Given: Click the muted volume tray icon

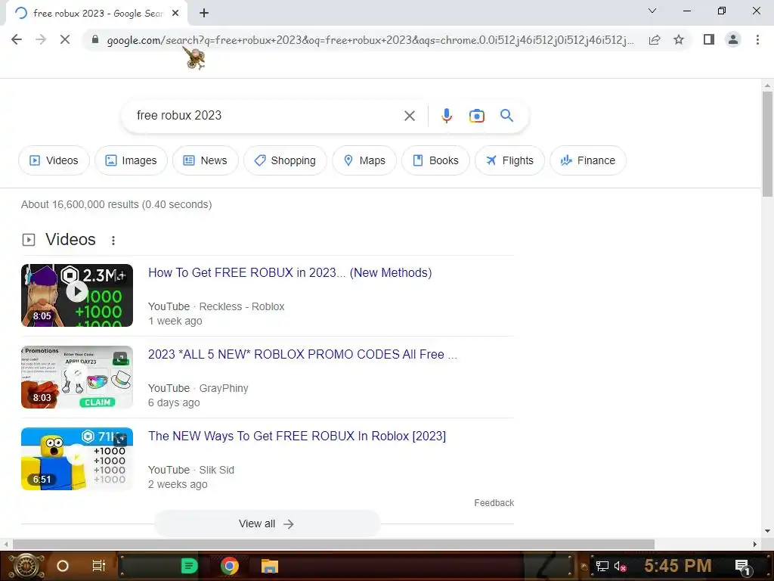Looking at the screenshot, I should pyautogui.click(x=620, y=566).
